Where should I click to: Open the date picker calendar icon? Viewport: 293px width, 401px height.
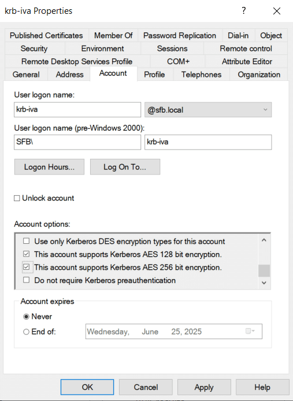point(250,331)
